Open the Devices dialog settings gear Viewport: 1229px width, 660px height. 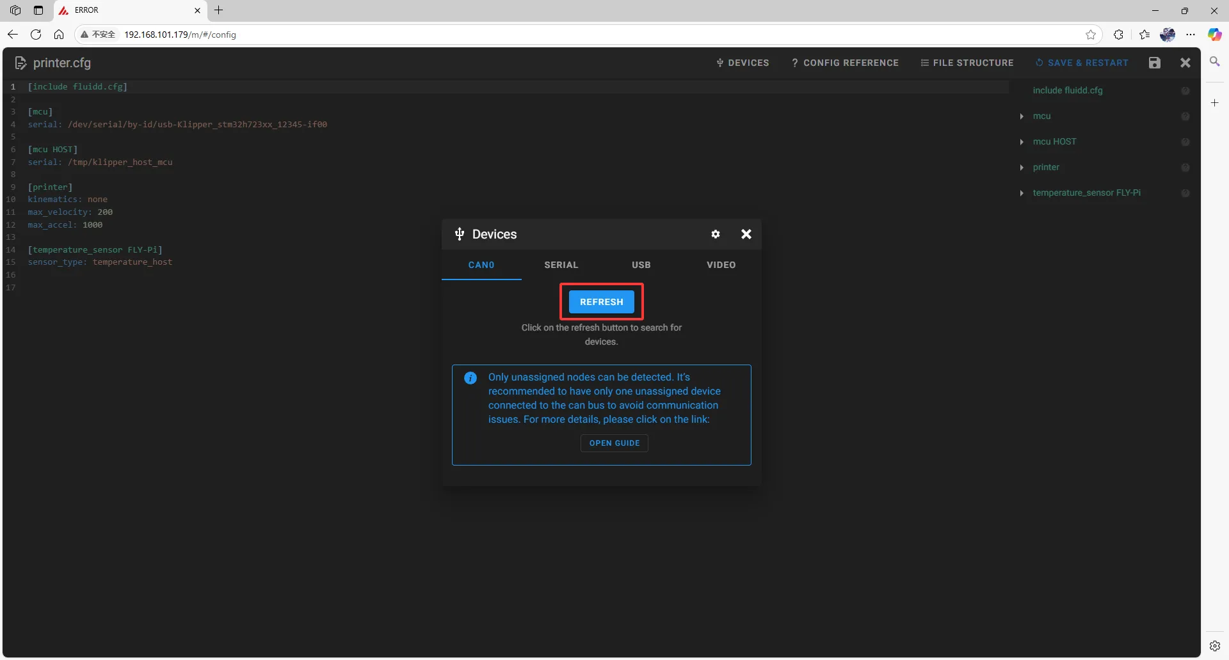click(716, 234)
